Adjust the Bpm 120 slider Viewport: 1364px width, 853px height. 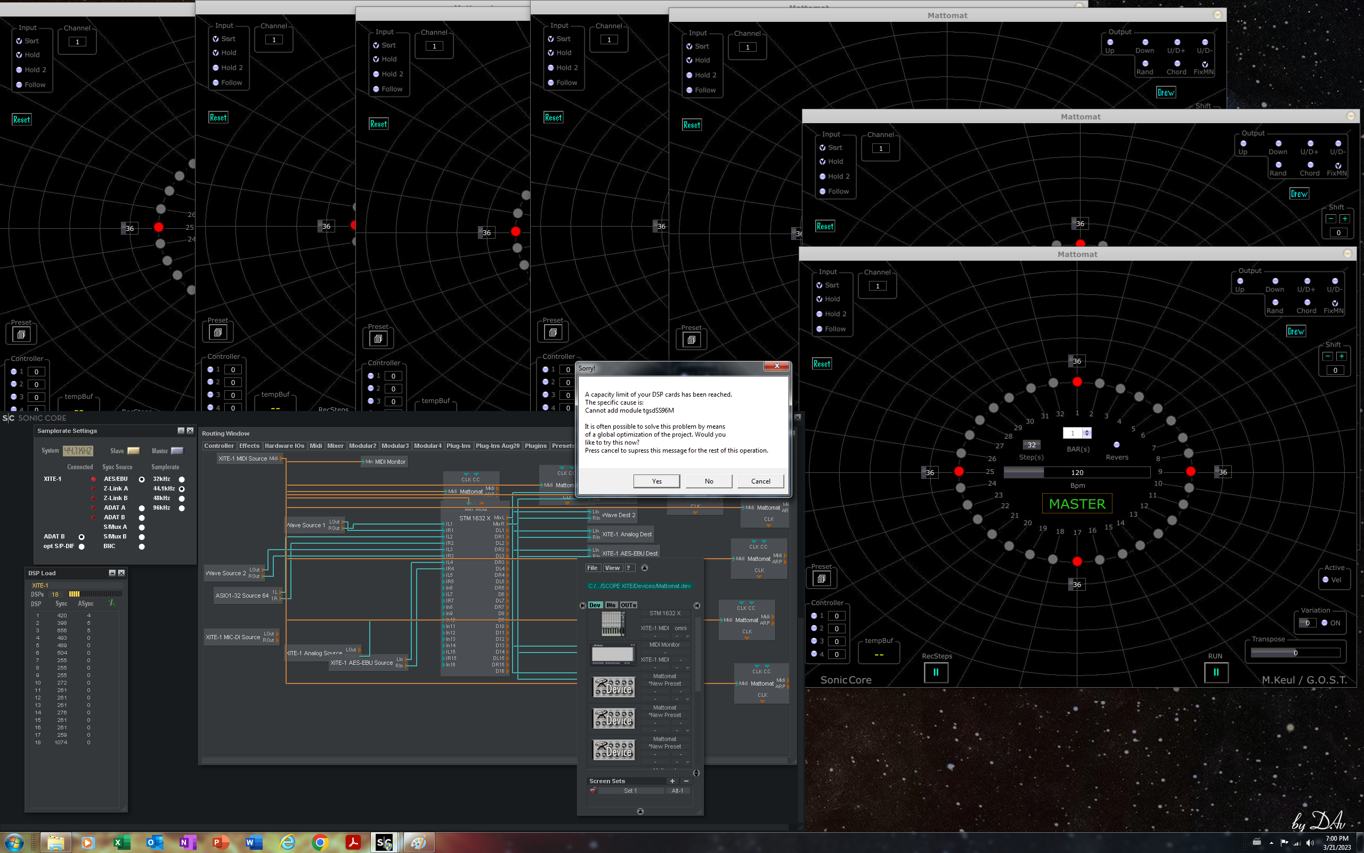(x=1076, y=472)
